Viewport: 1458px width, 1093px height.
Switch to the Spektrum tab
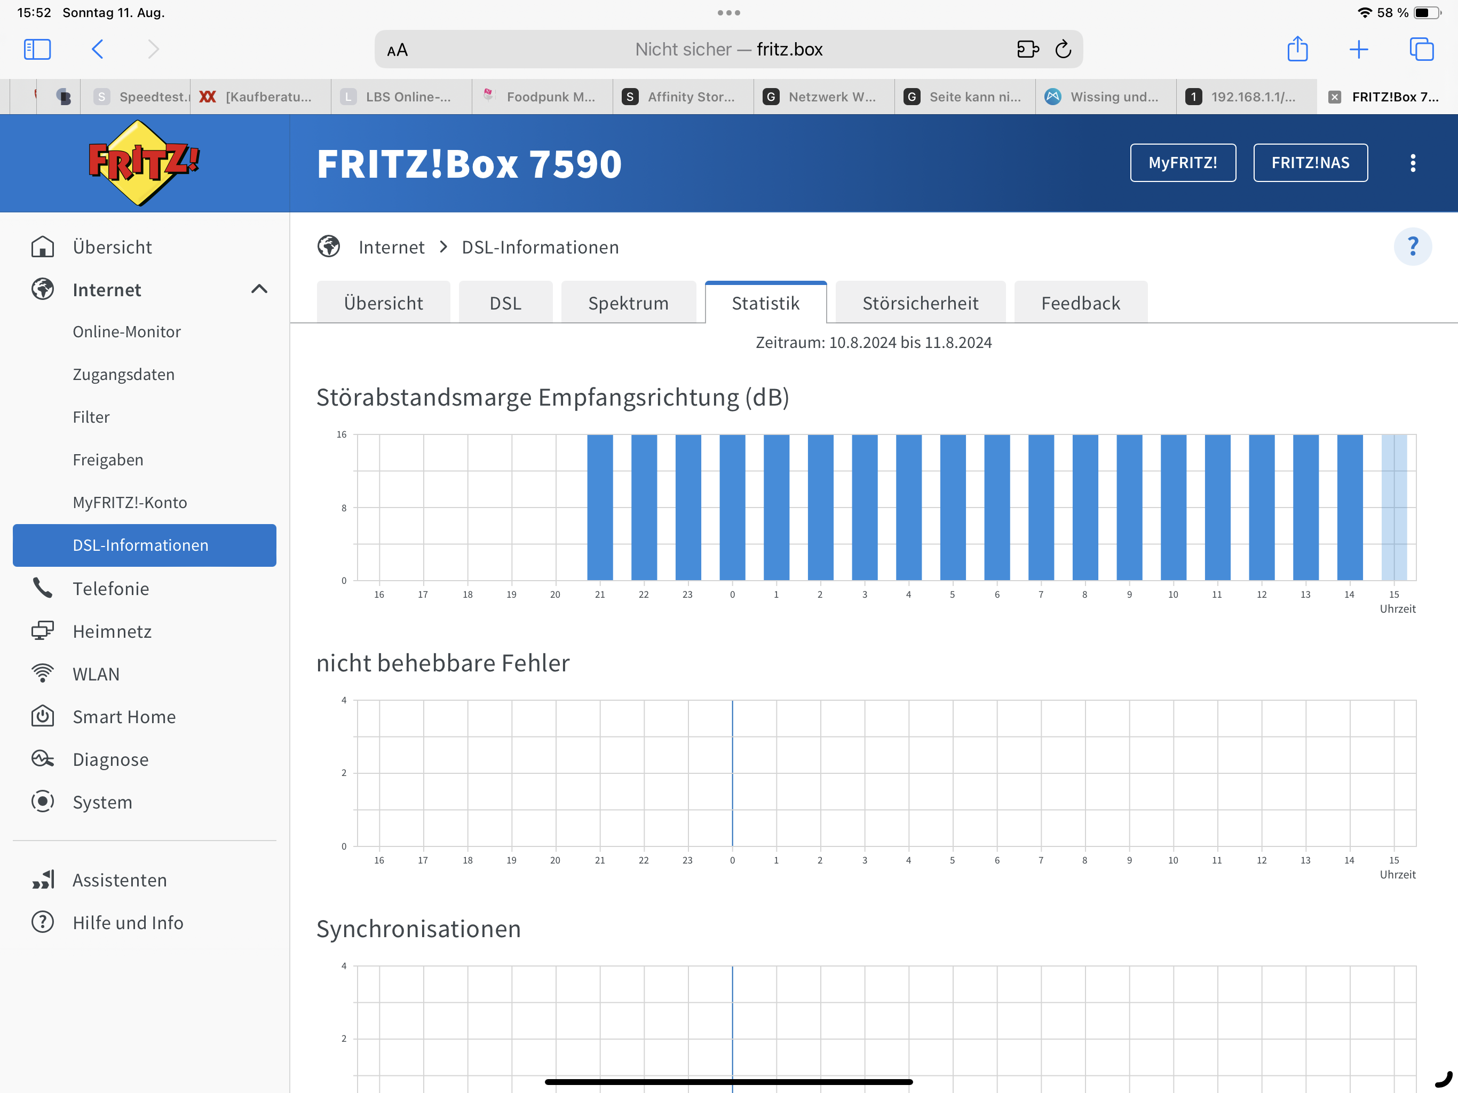pos(628,303)
